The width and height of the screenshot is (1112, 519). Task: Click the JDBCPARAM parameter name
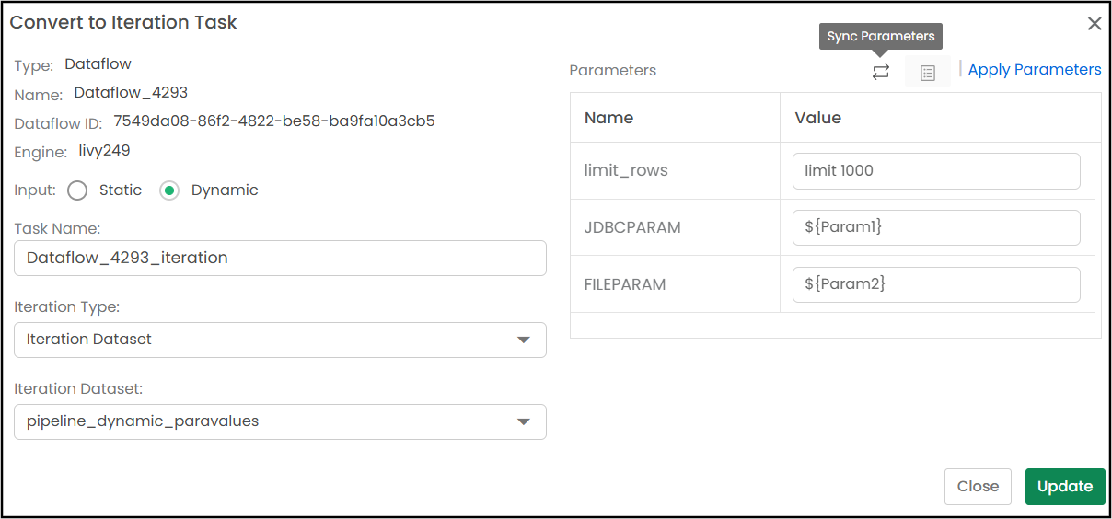click(x=632, y=227)
